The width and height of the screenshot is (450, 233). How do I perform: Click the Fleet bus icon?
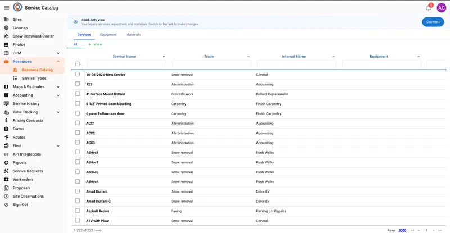tap(6, 145)
